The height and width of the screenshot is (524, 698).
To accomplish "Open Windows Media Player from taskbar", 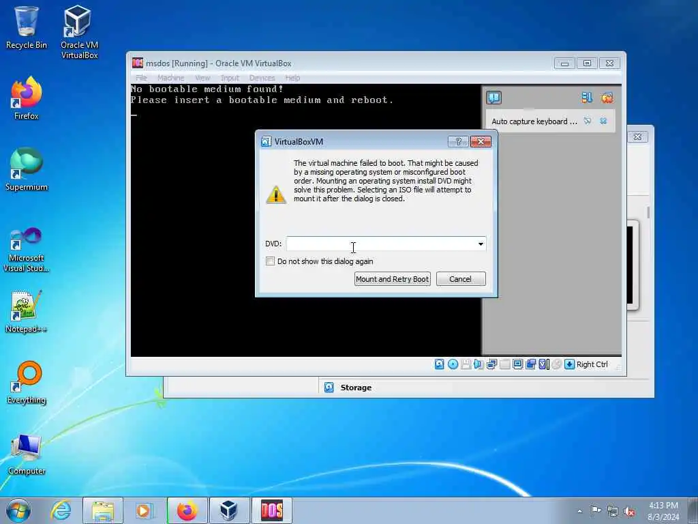I will [143, 510].
